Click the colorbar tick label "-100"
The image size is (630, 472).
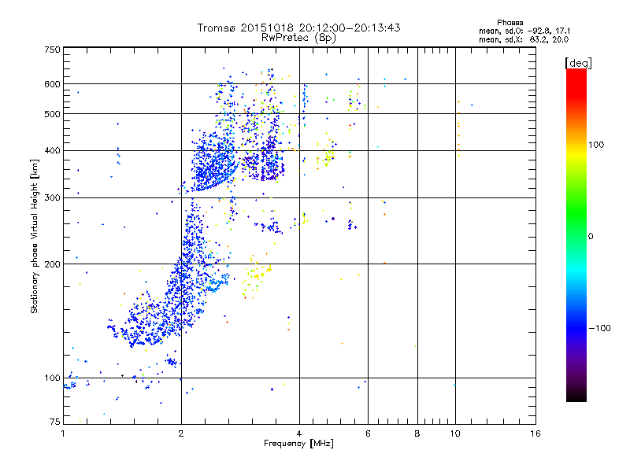[x=599, y=328]
